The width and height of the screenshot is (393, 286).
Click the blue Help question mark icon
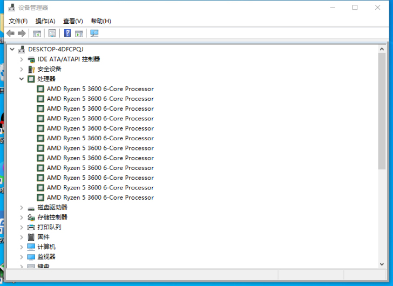click(x=67, y=33)
